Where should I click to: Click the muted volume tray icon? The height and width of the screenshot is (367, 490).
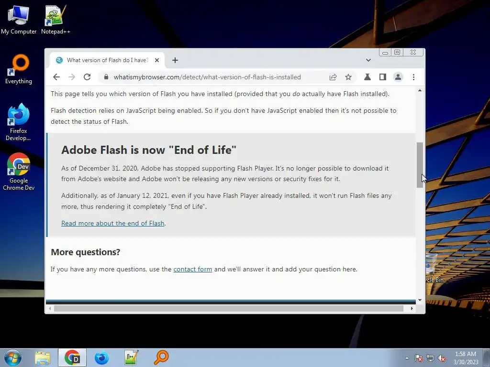coord(442,358)
